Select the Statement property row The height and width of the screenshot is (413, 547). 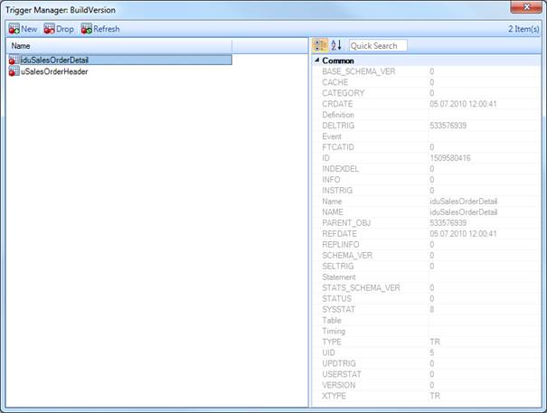(426, 277)
